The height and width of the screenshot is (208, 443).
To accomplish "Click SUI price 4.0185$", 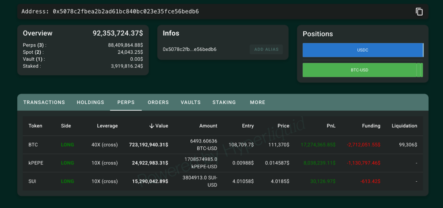I will point(280,181).
